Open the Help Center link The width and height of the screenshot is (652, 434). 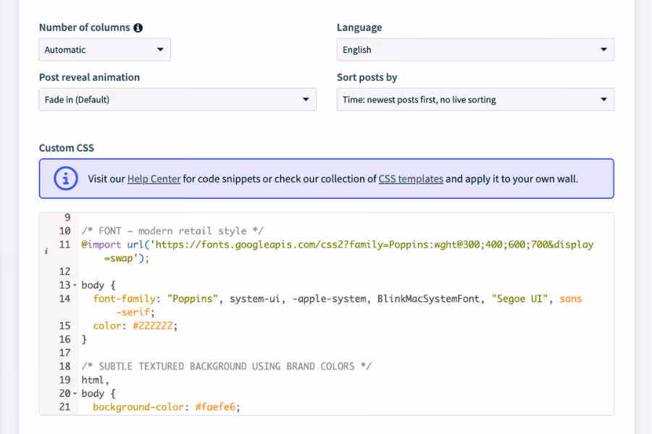154,179
